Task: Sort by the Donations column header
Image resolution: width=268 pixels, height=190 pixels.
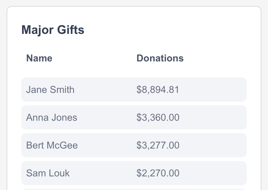Action: (160, 58)
